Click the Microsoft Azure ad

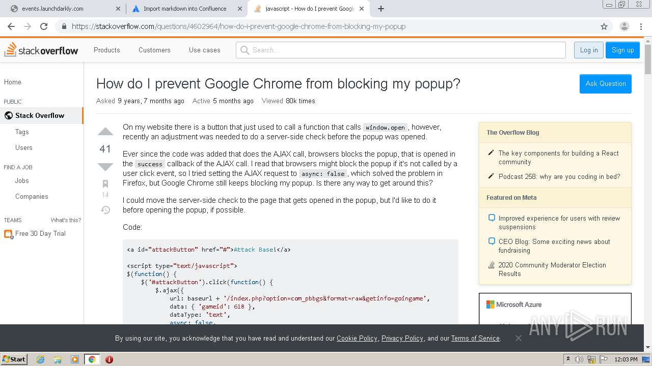point(555,309)
